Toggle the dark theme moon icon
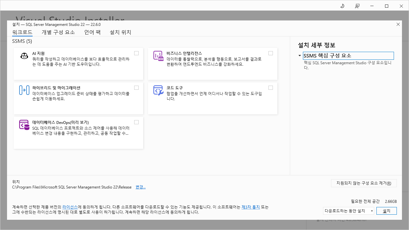 pos(342,6)
